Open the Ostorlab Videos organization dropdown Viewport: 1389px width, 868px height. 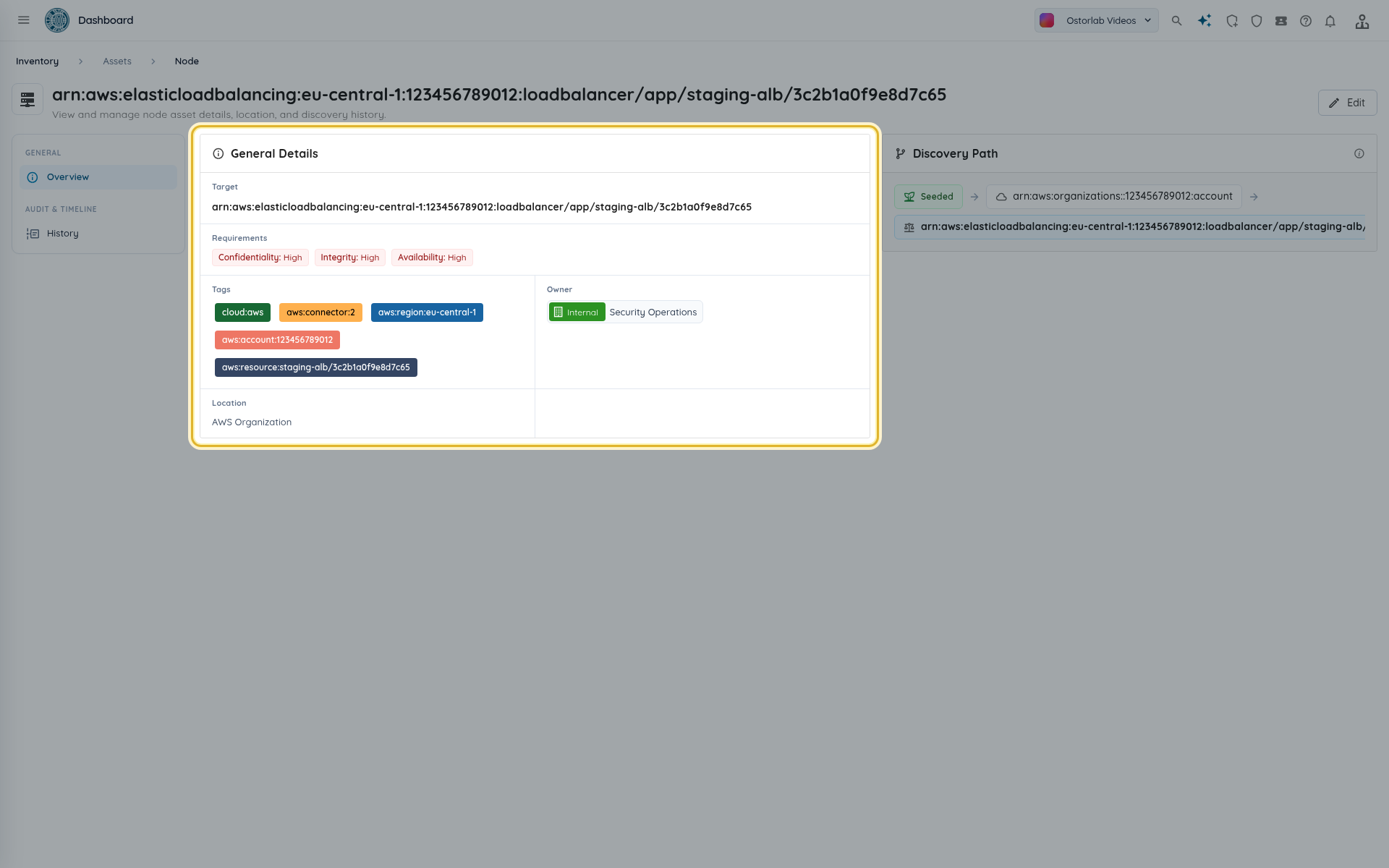(1096, 20)
